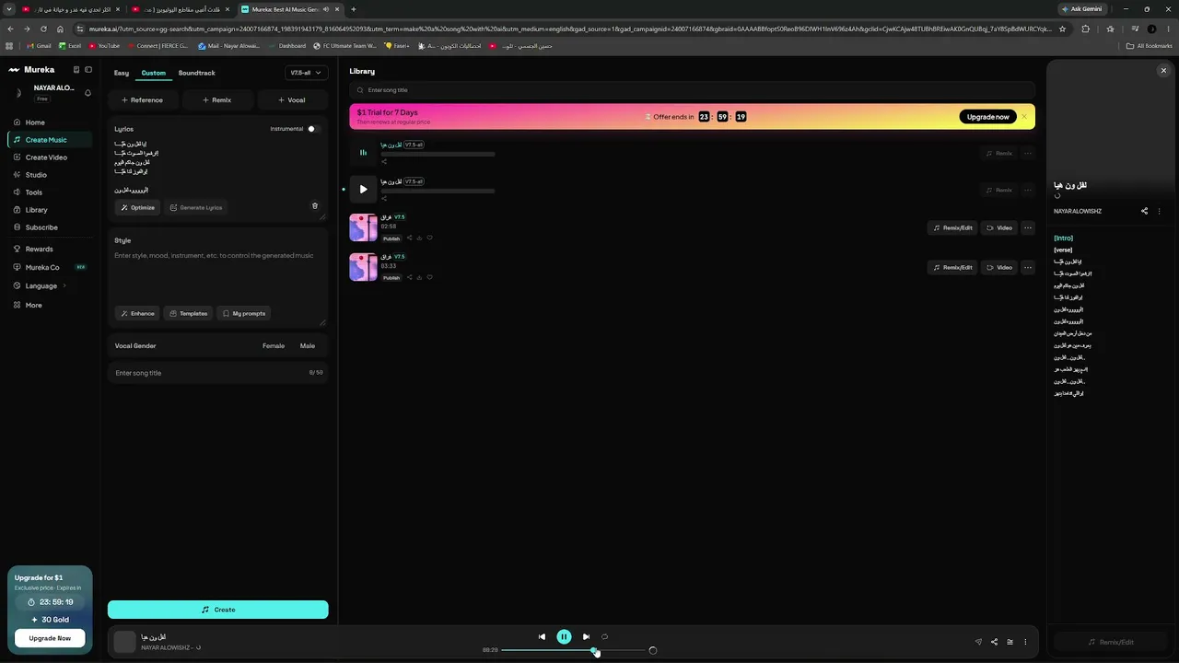This screenshot has height=663, width=1179.
Task: Open the guide book icon beside Mureka logo
Action: click(x=76, y=69)
